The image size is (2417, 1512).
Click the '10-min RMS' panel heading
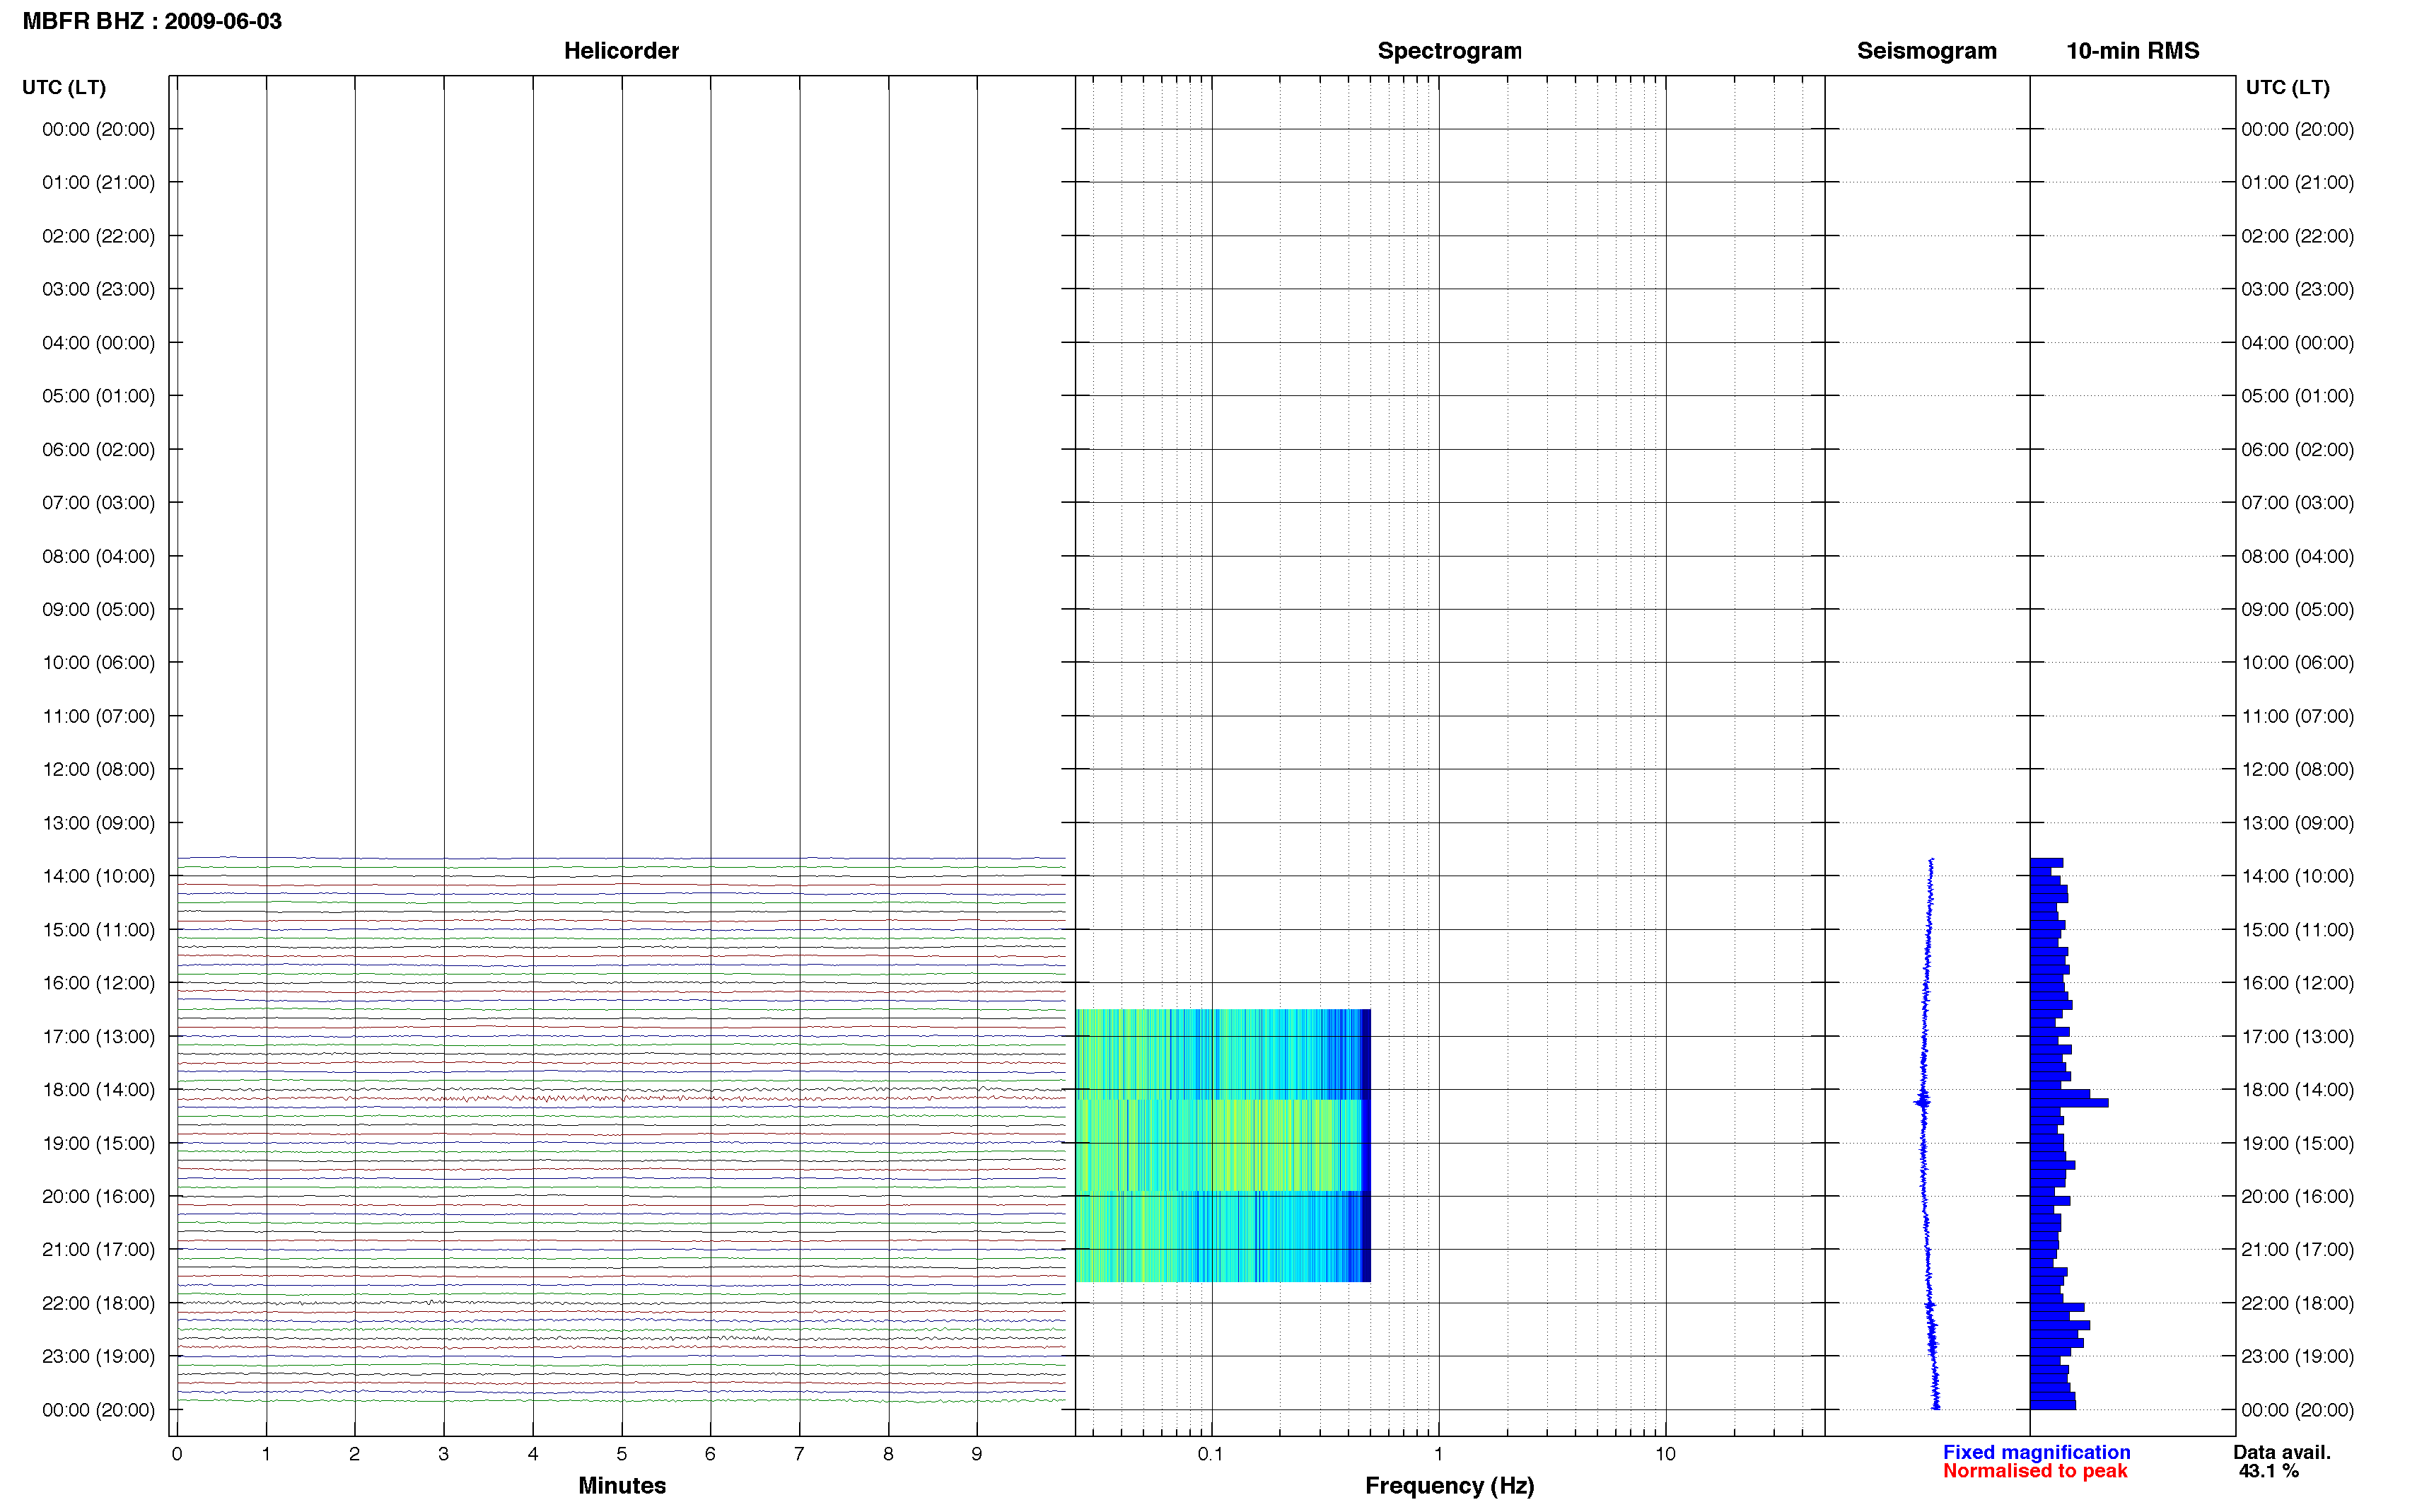(2132, 51)
